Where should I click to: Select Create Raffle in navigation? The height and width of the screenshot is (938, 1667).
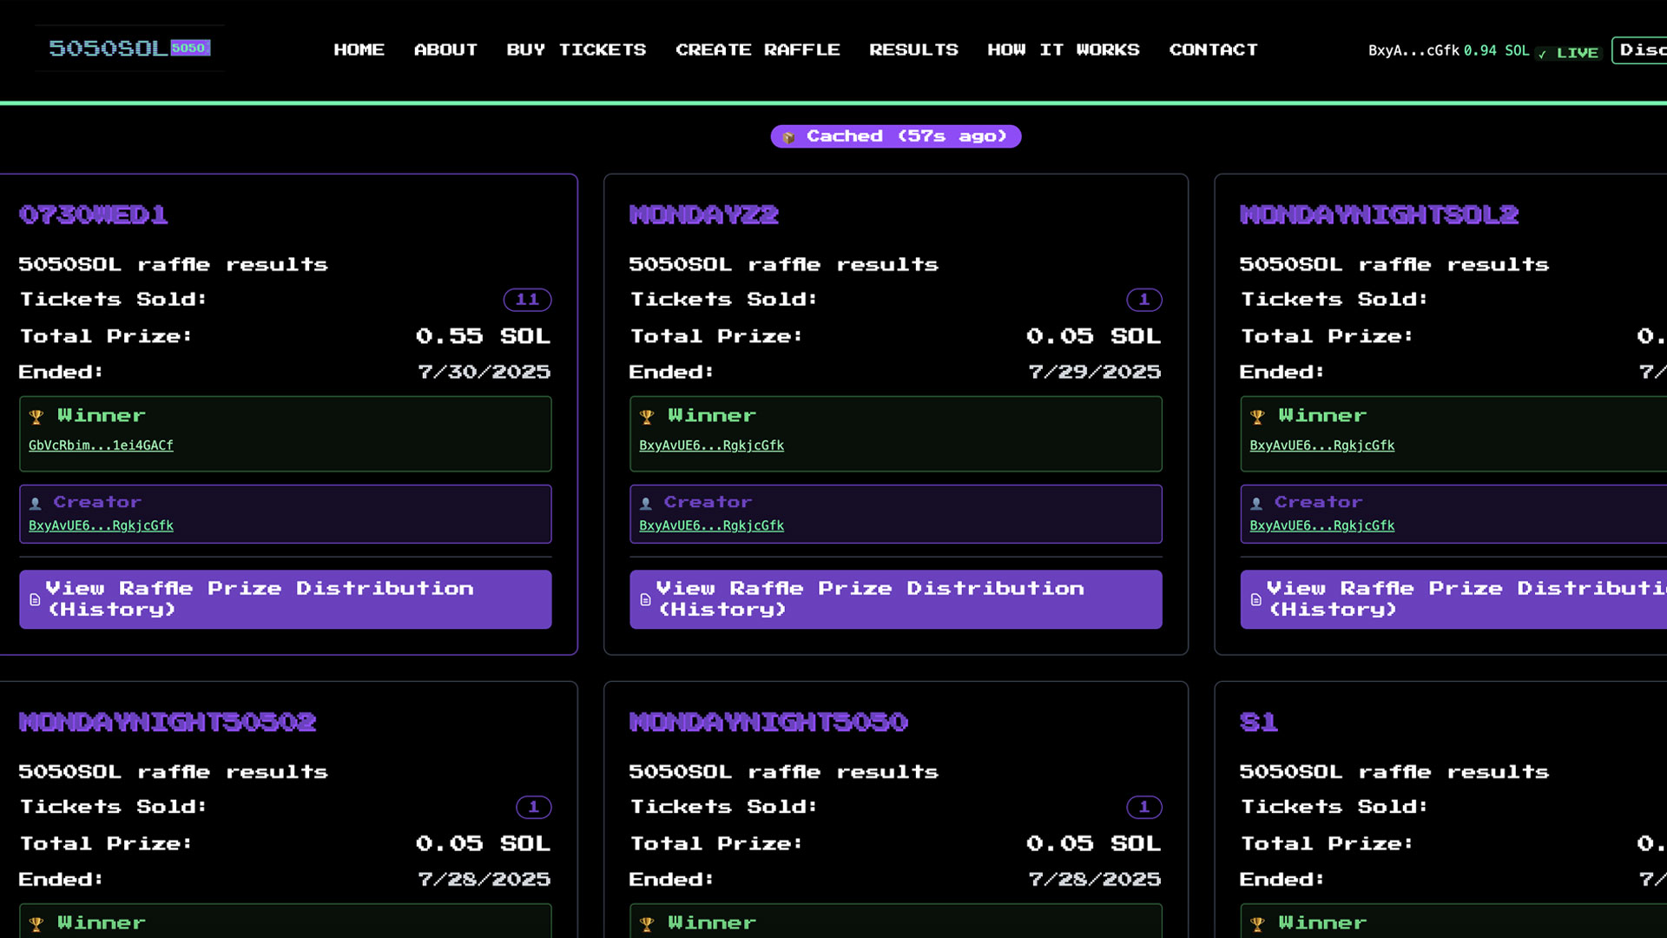[758, 50]
